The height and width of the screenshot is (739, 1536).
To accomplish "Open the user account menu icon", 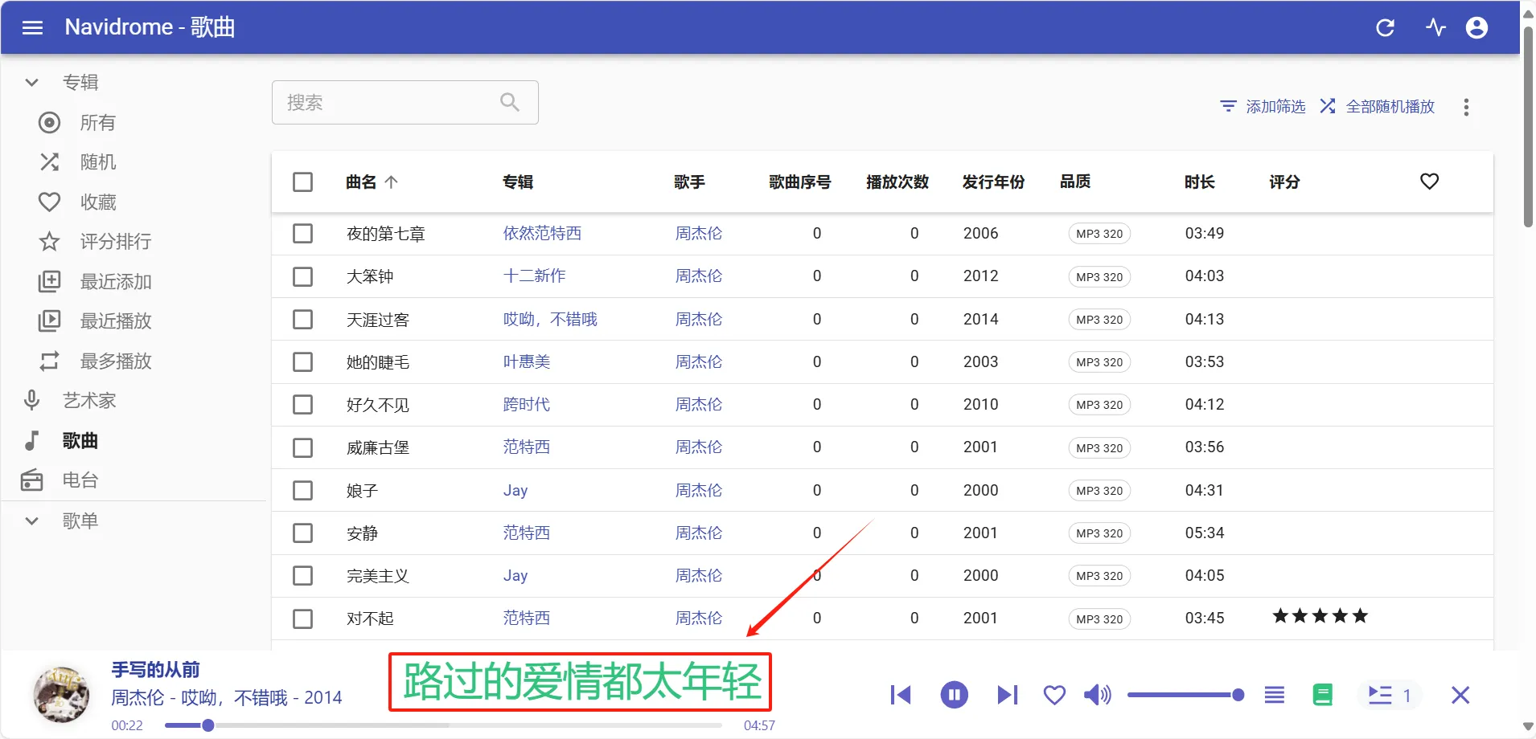I will point(1476,28).
